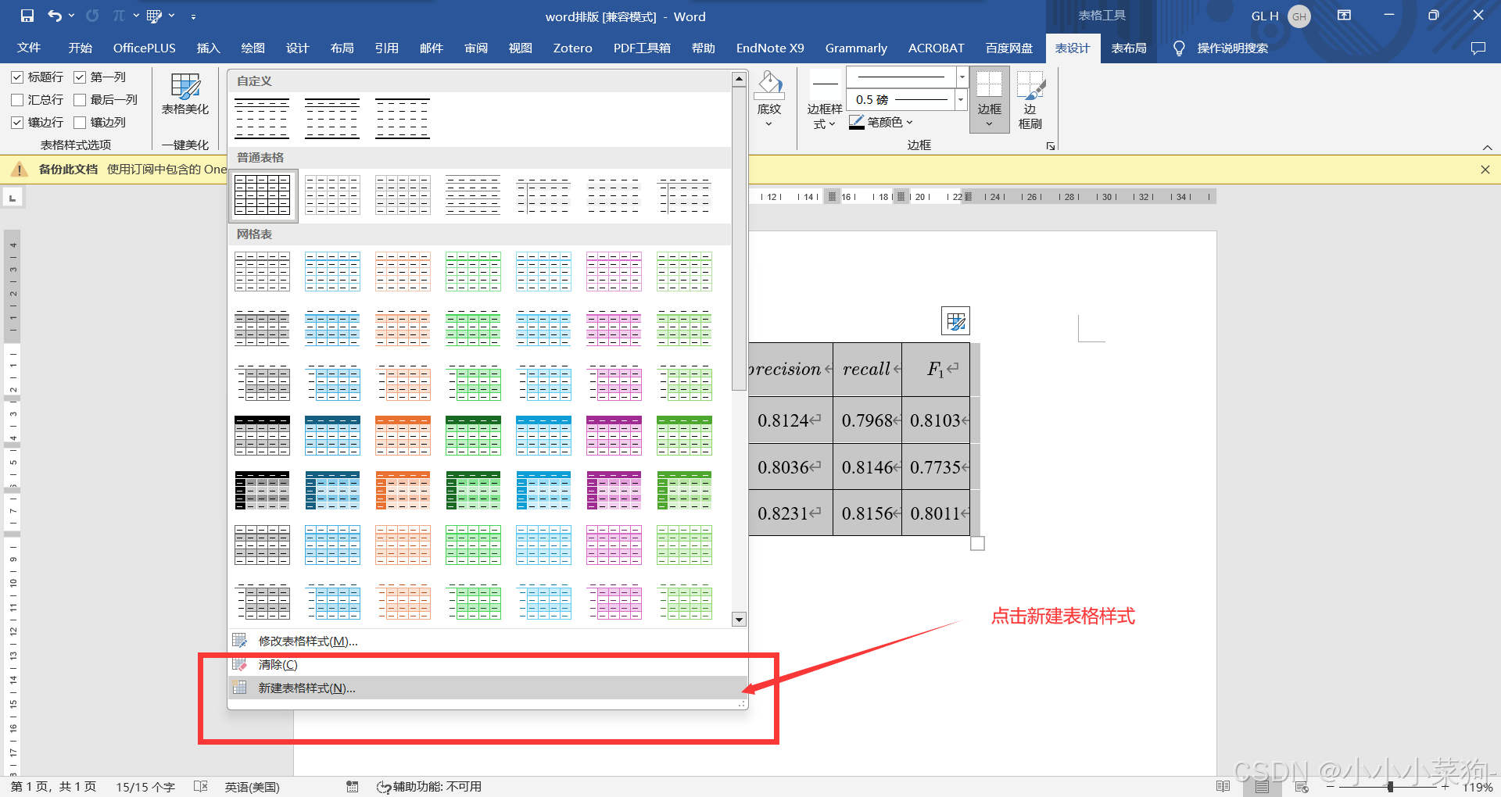
Task: Click the macro recording icon in the status bar
Action: tap(353, 786)
